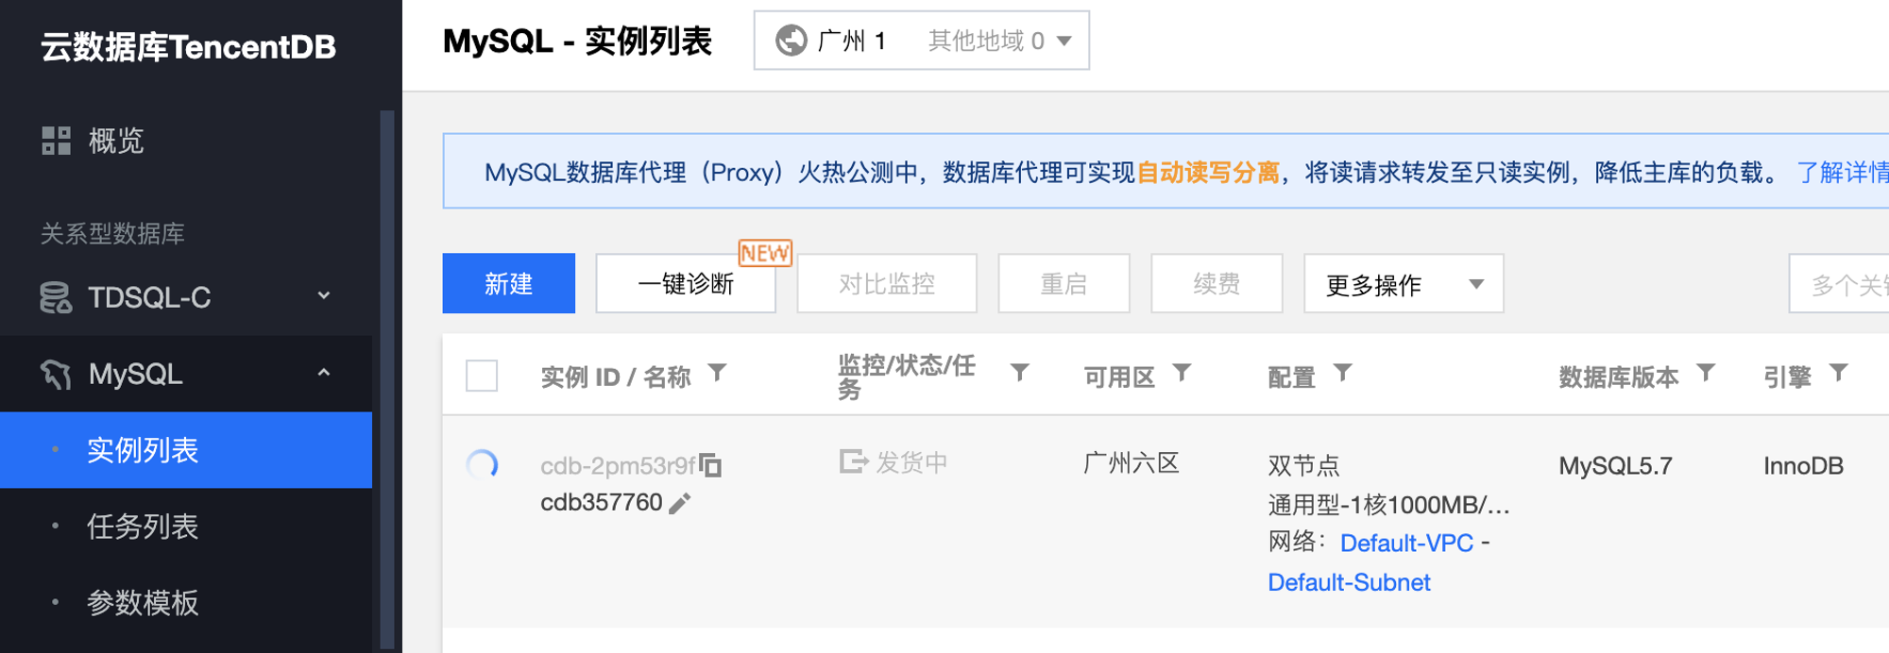Viewport: 1889px width, 653px height.
Task: Click the overview grid icon
Action: point(56,141)
